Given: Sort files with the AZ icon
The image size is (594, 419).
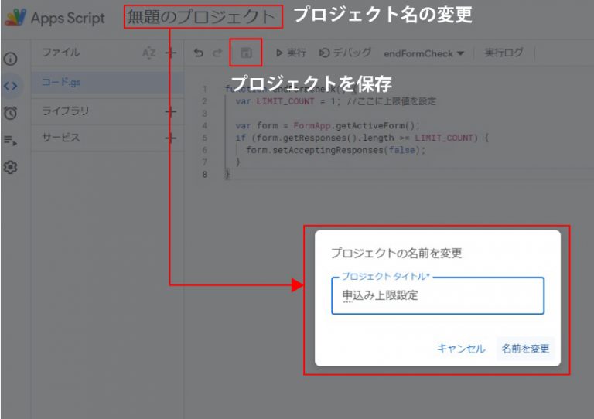Looking at the screenshot, I should (148, 53).
